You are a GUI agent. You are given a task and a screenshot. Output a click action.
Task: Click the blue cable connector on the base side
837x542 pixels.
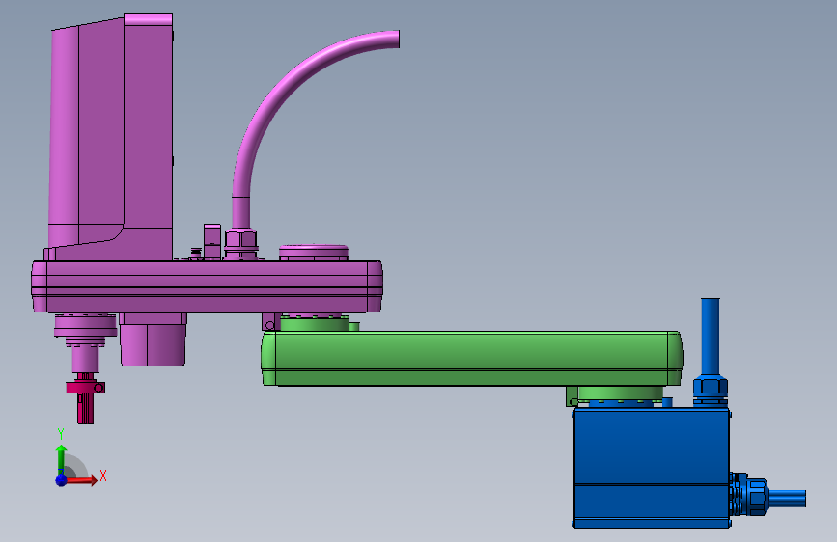point(749,494)
